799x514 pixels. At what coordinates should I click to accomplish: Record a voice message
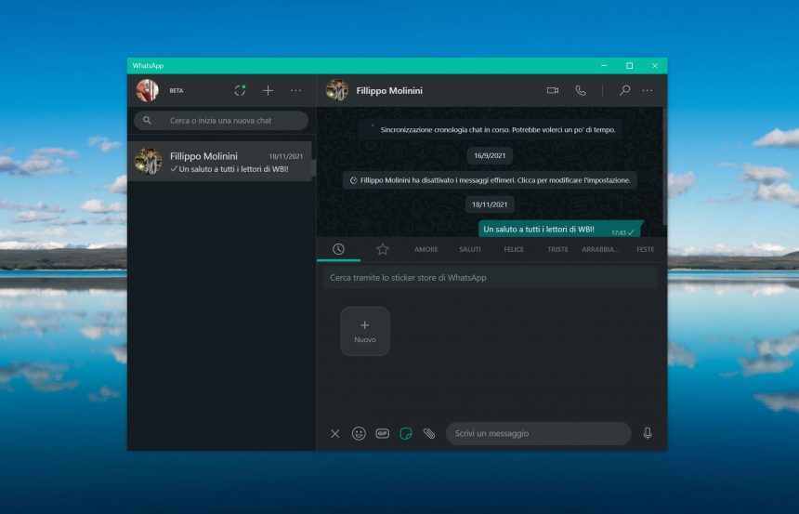pos(648,433)
